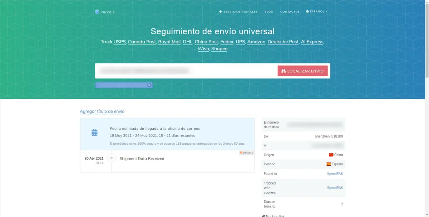Open Servicios Postales menu item
This screenshot has width=429, height=217.
(x=238, y=12)
